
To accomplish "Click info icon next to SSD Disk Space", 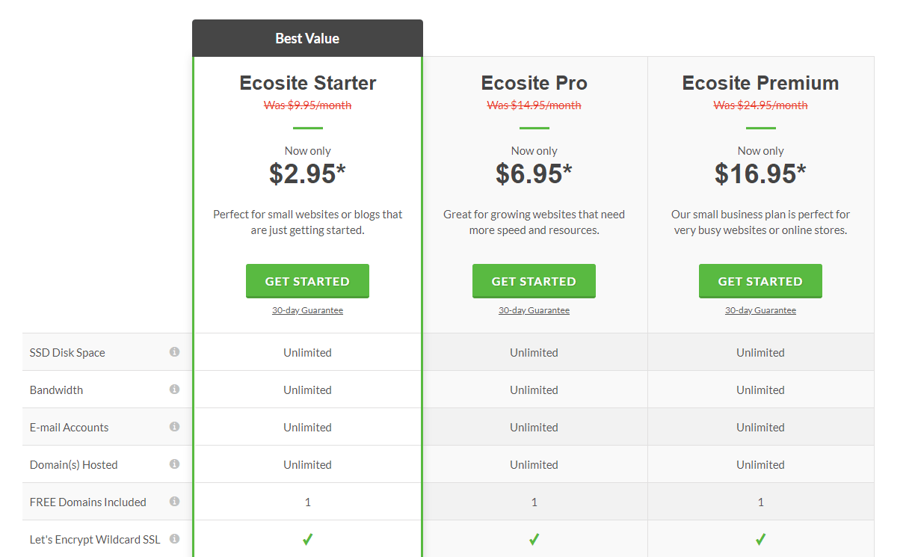I will coord(174,351).
